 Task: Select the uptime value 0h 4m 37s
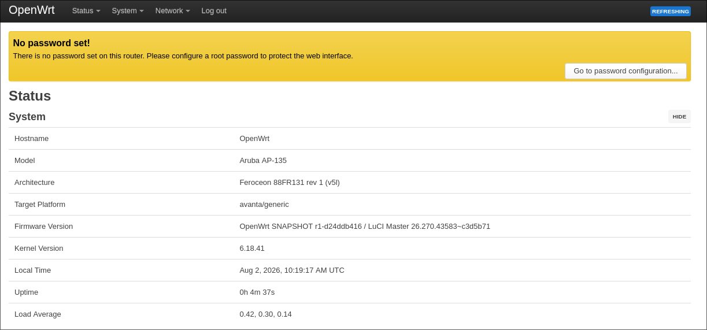point(257,292)
